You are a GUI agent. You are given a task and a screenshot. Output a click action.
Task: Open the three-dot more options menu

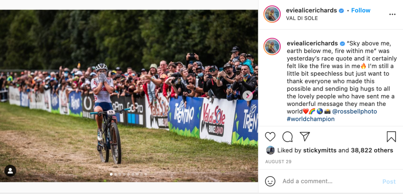tap(392, 15)
